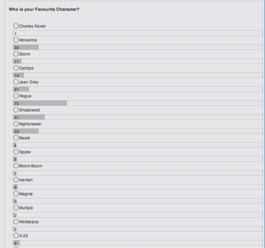Image resolution: width=265 pixels, height=248 pixels.
Task: Select the Storm radio option
Action: click(x=16, y=54)
